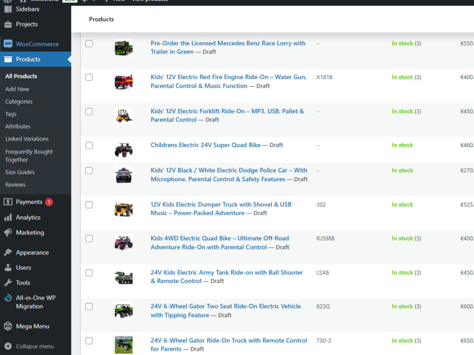Select the Mercedes Benz Race Lorry checkbox
The image size is (474, 355).
(89, 44)
